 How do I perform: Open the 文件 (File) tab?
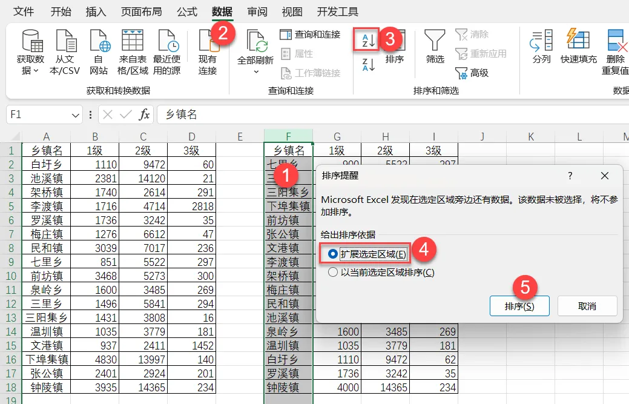click(x=24, y=12)
